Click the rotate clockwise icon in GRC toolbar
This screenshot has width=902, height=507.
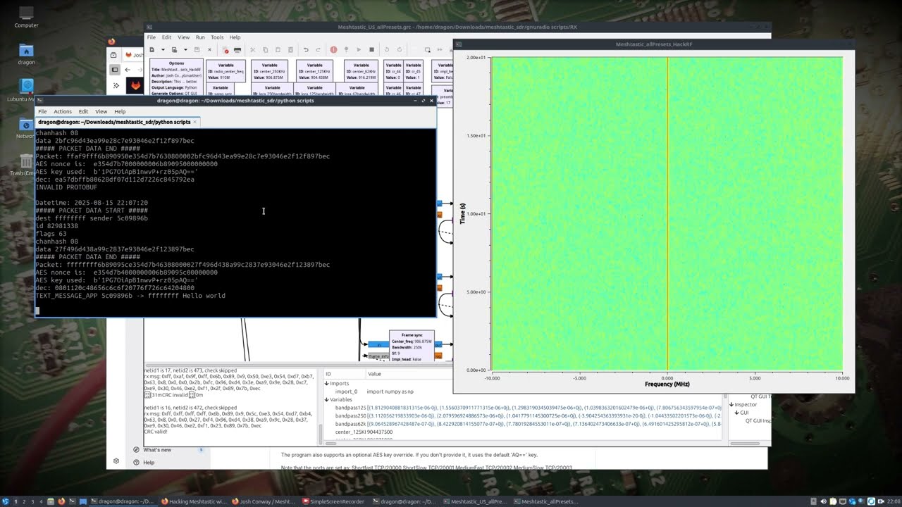click(x=400, y=50)
